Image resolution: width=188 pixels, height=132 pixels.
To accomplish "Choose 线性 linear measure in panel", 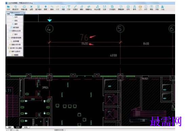I will pos(15,21).
